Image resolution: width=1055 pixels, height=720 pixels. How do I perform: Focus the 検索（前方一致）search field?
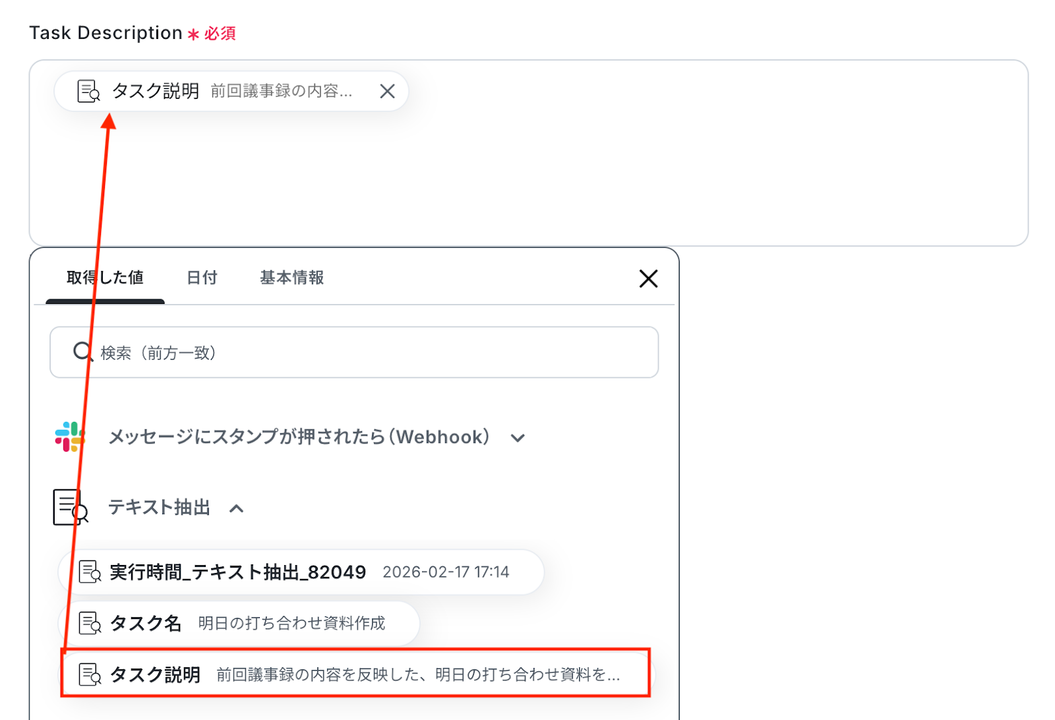354,352
